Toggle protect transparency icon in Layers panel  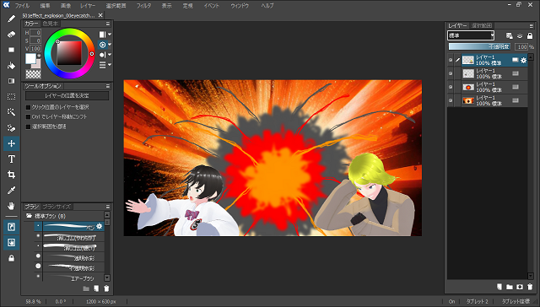tap(510, 35)
